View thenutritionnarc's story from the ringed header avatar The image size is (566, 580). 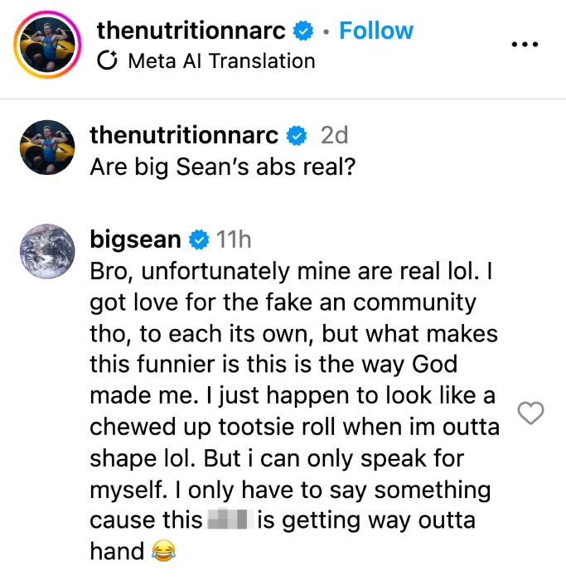(x=46, y=46)
